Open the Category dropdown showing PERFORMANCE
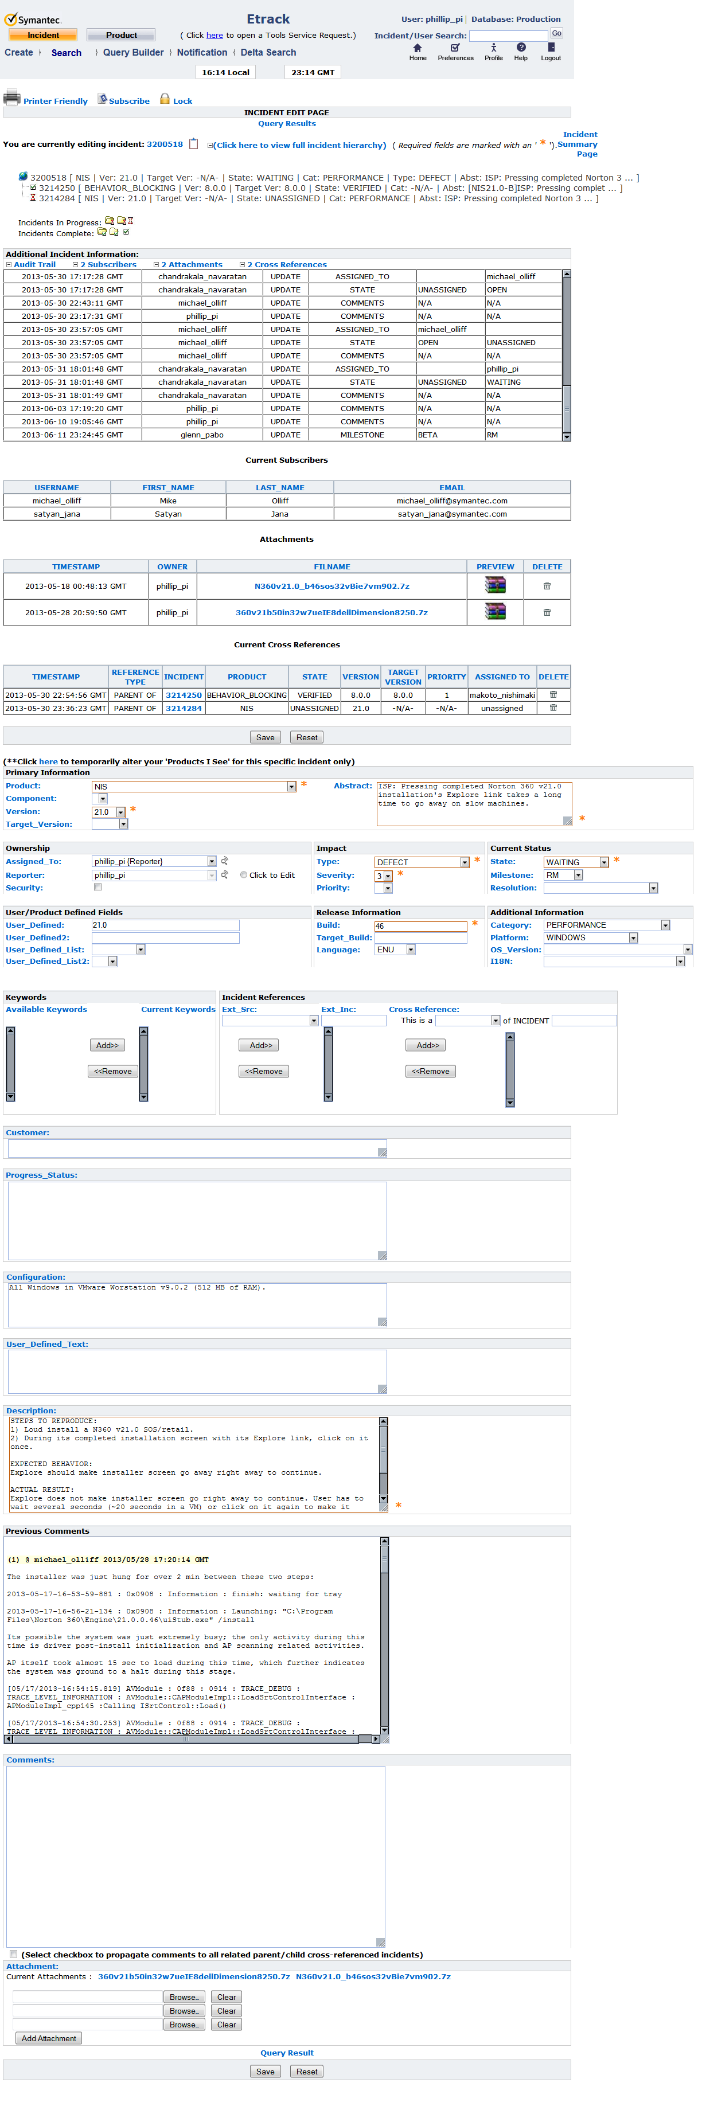Screen dimensions: 702x2118 pyautogui.click(x=665, y=925)
